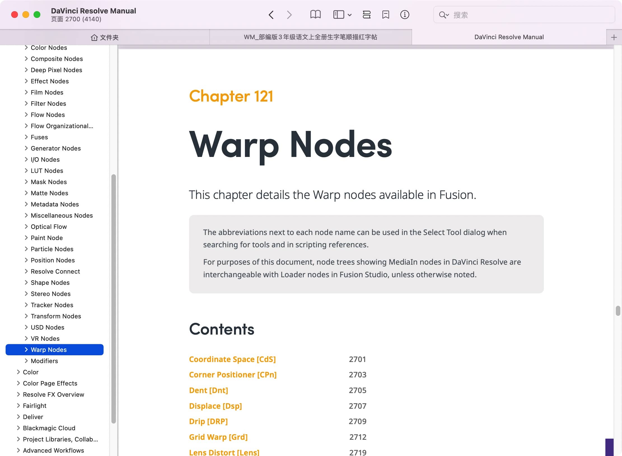This screenshot has height=456, width=622.
Task: Go back with the left arrow
Action: (x=271, y=15)
